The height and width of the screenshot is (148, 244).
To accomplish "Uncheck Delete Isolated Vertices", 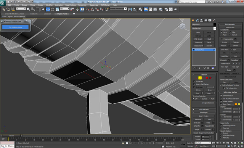I will pos(221,85).
